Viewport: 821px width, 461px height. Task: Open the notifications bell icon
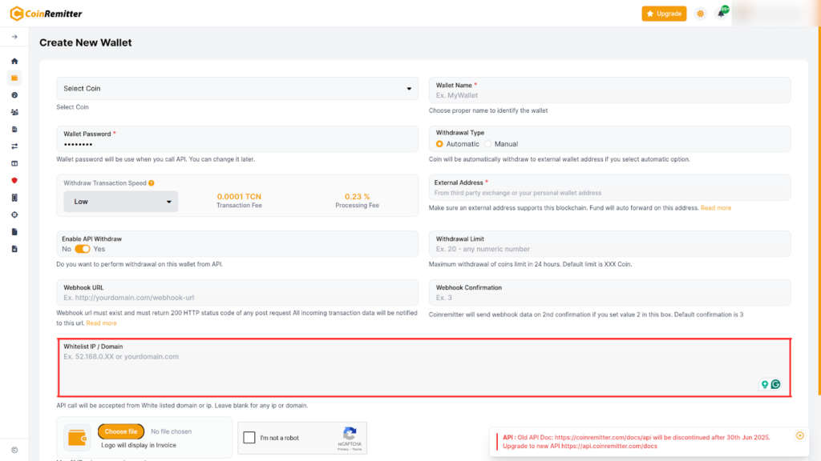pyautogui.click(x=721, y=14)
